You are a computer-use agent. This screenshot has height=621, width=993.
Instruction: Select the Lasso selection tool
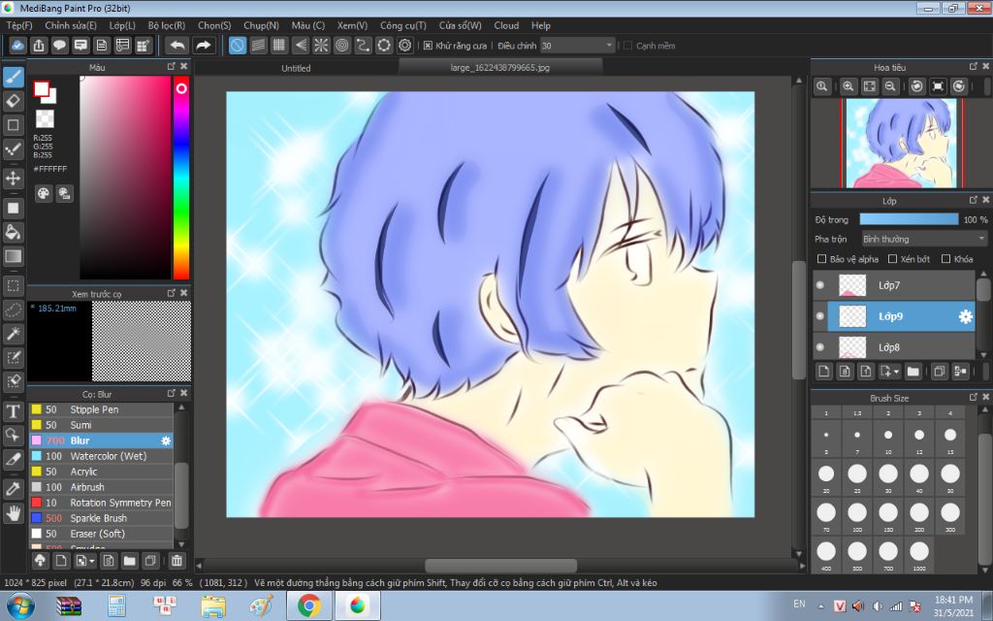coord(14,310)
